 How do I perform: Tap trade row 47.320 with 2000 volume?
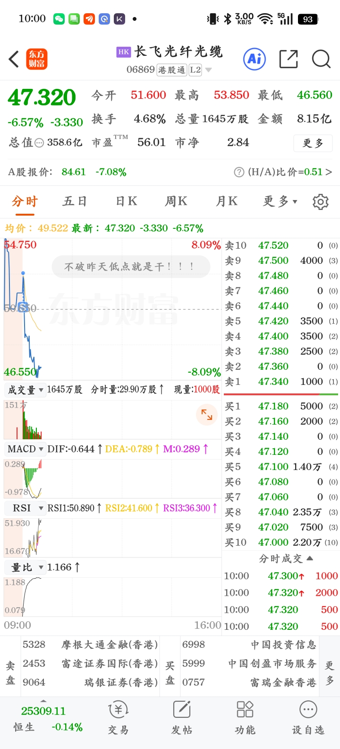tap(281, 593)
